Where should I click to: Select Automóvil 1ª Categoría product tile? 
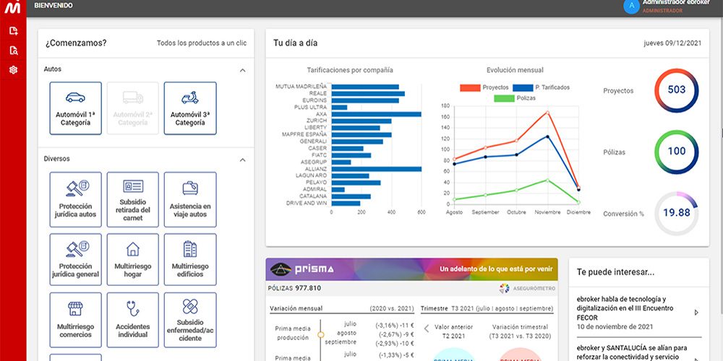pyautogui.click(x=76, y=108)
